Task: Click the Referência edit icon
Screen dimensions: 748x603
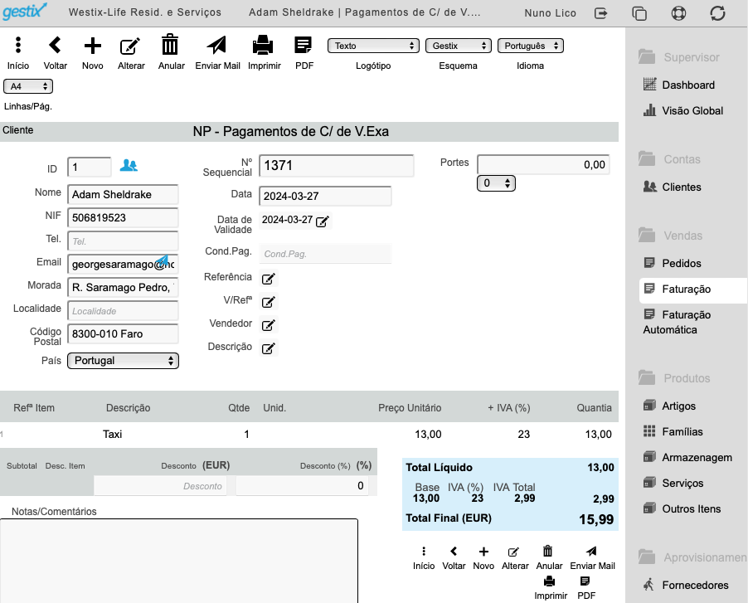Action: click(x=269, y=279)
